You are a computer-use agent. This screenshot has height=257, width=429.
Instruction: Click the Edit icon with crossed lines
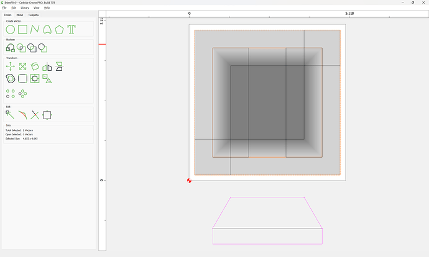pyautogui.click(x=35, y=115)
